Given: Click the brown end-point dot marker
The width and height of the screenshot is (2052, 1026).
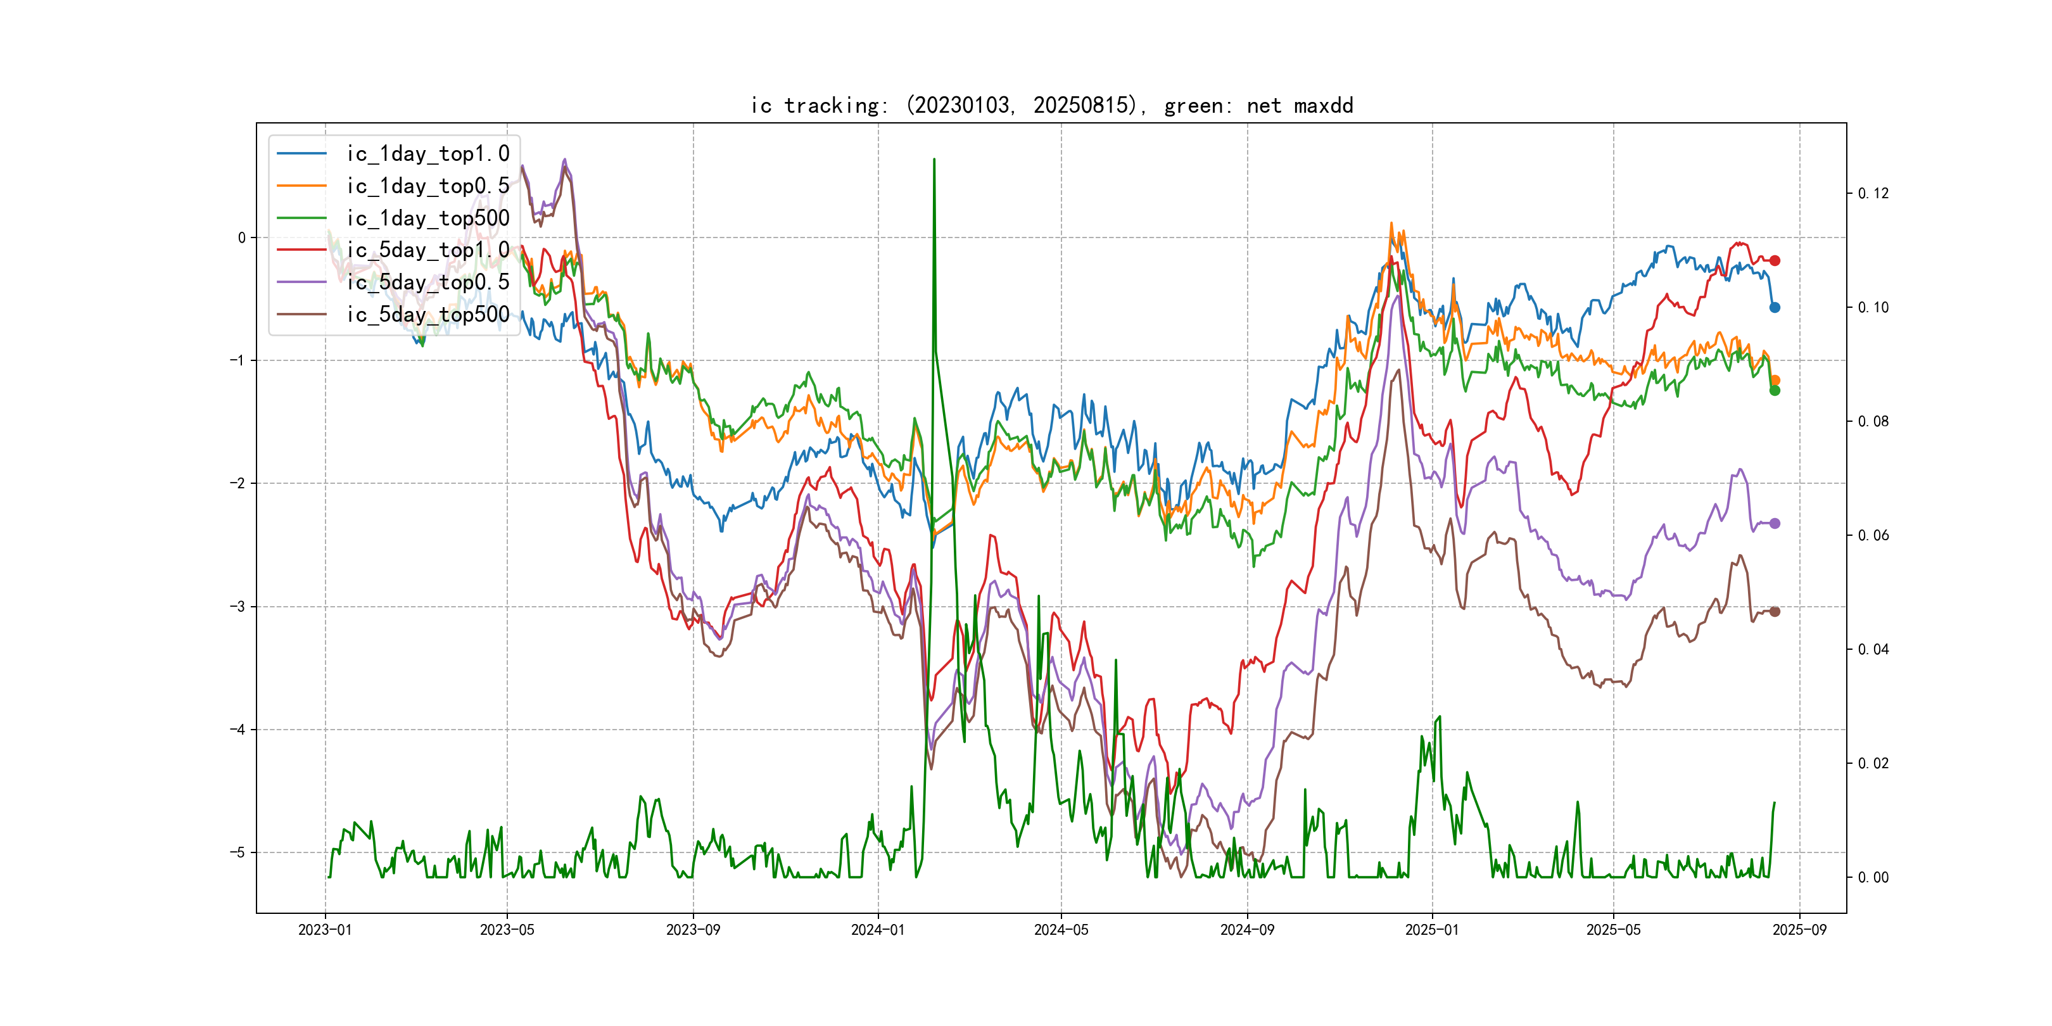Looking at the screenshot, I should click(x=1774, y=612).
